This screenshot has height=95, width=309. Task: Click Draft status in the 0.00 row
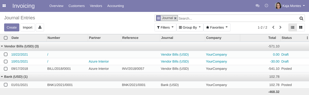pos(285,55)
